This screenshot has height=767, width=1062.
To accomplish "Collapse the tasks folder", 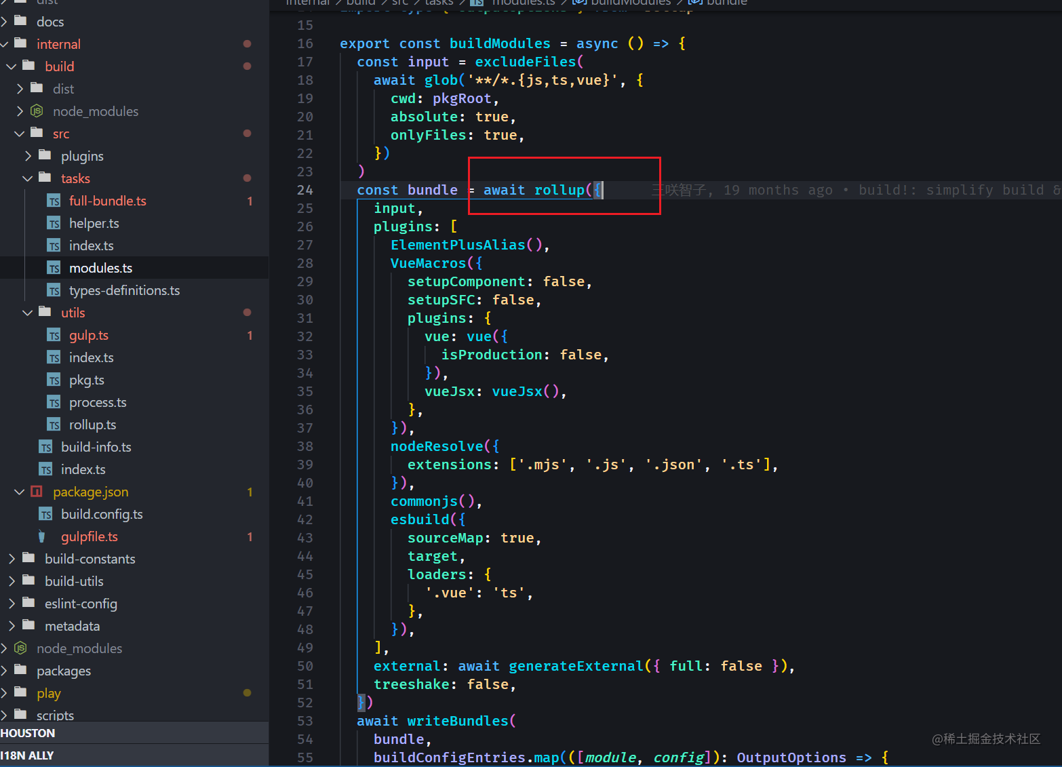I will point(28,178).
